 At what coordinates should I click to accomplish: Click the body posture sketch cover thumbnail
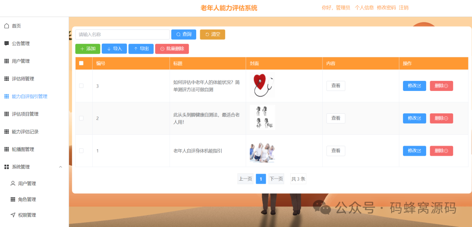(x=263, y=117)
